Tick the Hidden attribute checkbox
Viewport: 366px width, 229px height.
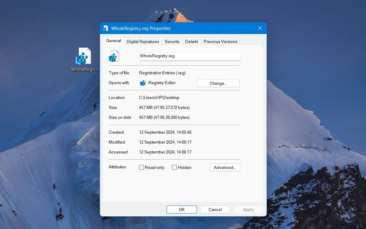[174, 167]
